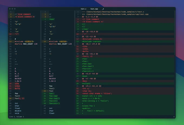
Task: Collapse the '@@ -42,0 +45 @@' hunk
Action: (80, 74)
